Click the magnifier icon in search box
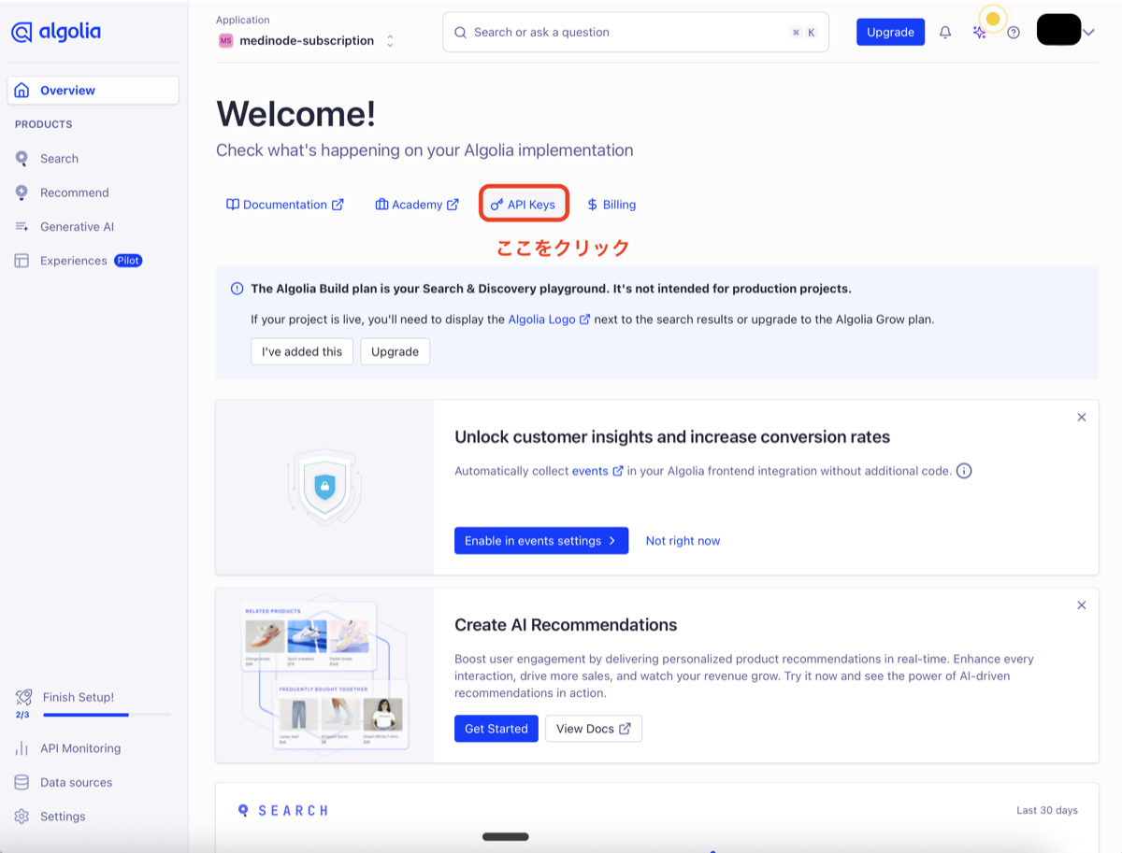Viewport: 1122px width, 853px height. pos(460,33)
